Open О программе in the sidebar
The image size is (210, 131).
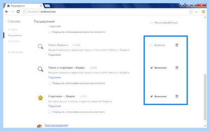[15, 52]
